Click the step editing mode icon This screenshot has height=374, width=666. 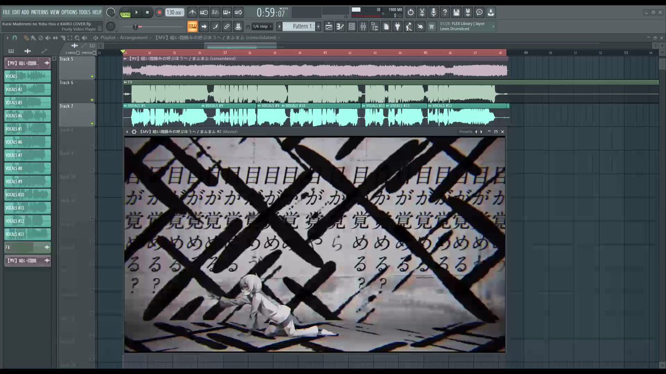(215, 26)
